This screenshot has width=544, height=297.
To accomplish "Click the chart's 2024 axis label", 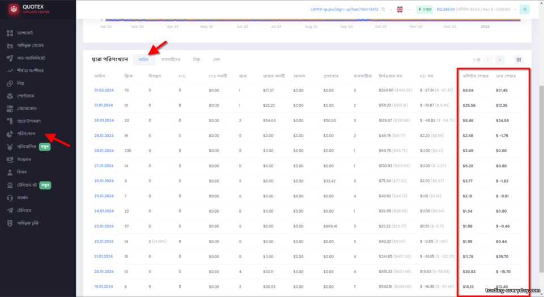I will [x=484, y=27].
